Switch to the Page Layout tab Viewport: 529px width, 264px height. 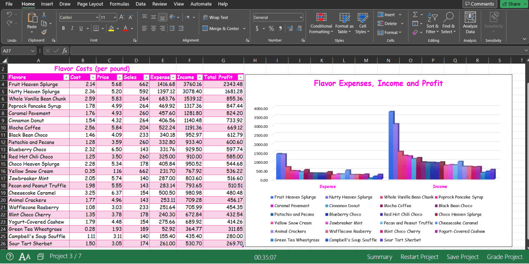(x=90, y=4)
